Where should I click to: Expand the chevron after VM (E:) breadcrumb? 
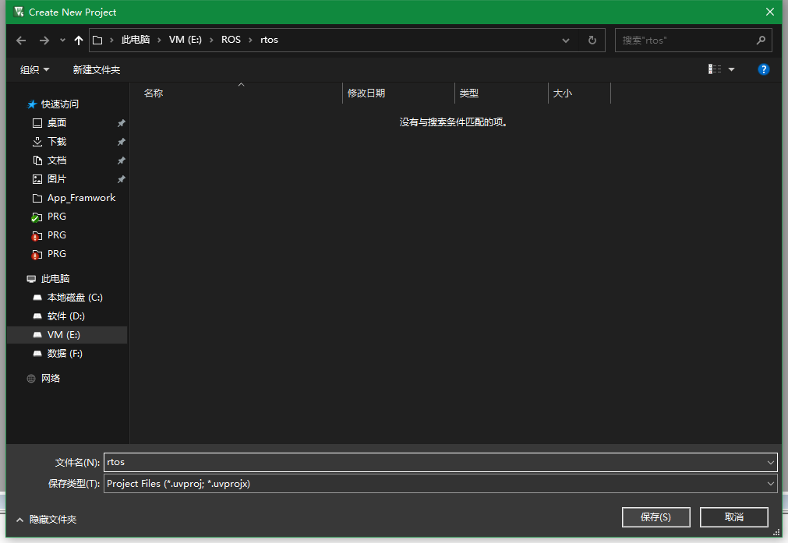pos(211,41)
